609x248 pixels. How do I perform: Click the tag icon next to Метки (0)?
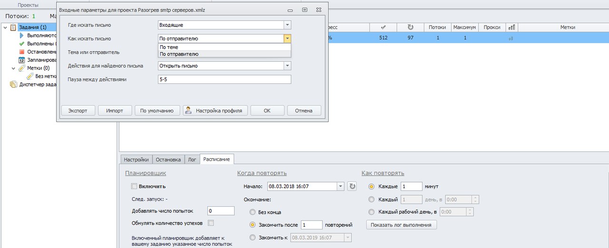[21, 68]
